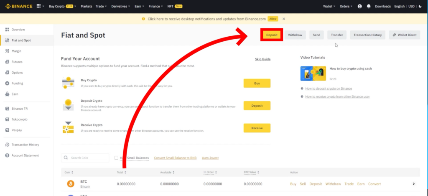Sort table by Coin column
428x196 pixels.
[x=69, y=172]
